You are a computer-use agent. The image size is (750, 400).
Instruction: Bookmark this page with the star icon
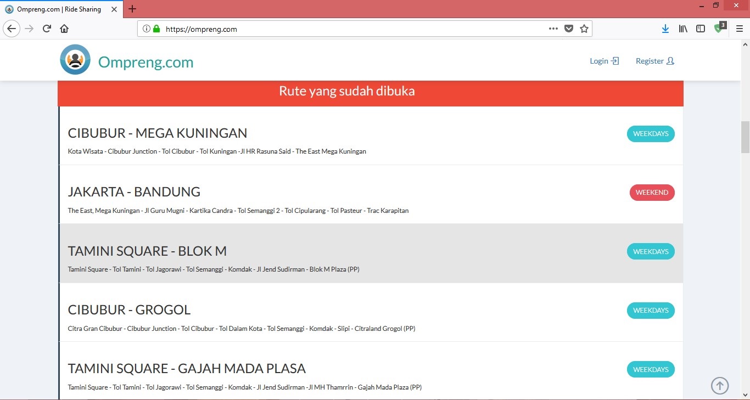pos(584,29)
